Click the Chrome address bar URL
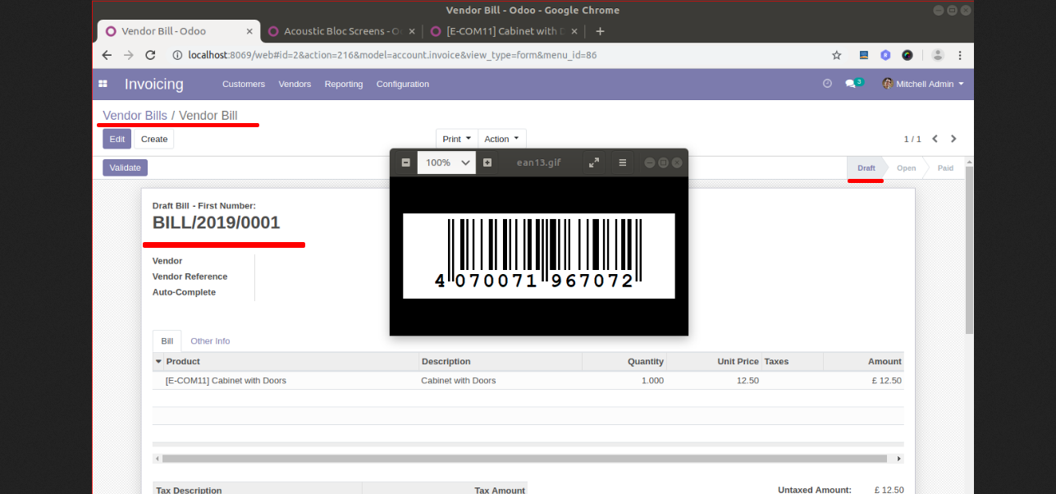 coord(392,55)
